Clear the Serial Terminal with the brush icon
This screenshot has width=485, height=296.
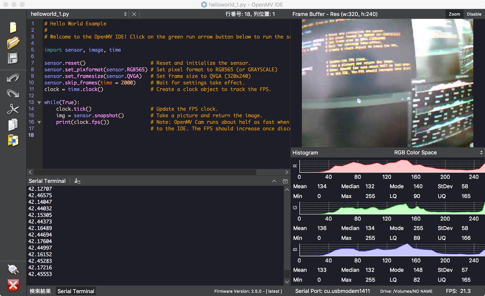[77, 181]
